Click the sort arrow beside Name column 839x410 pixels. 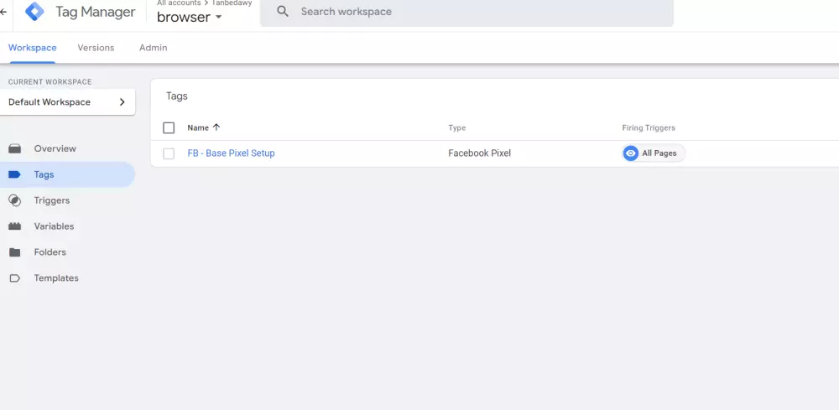(x=216, y=127)
